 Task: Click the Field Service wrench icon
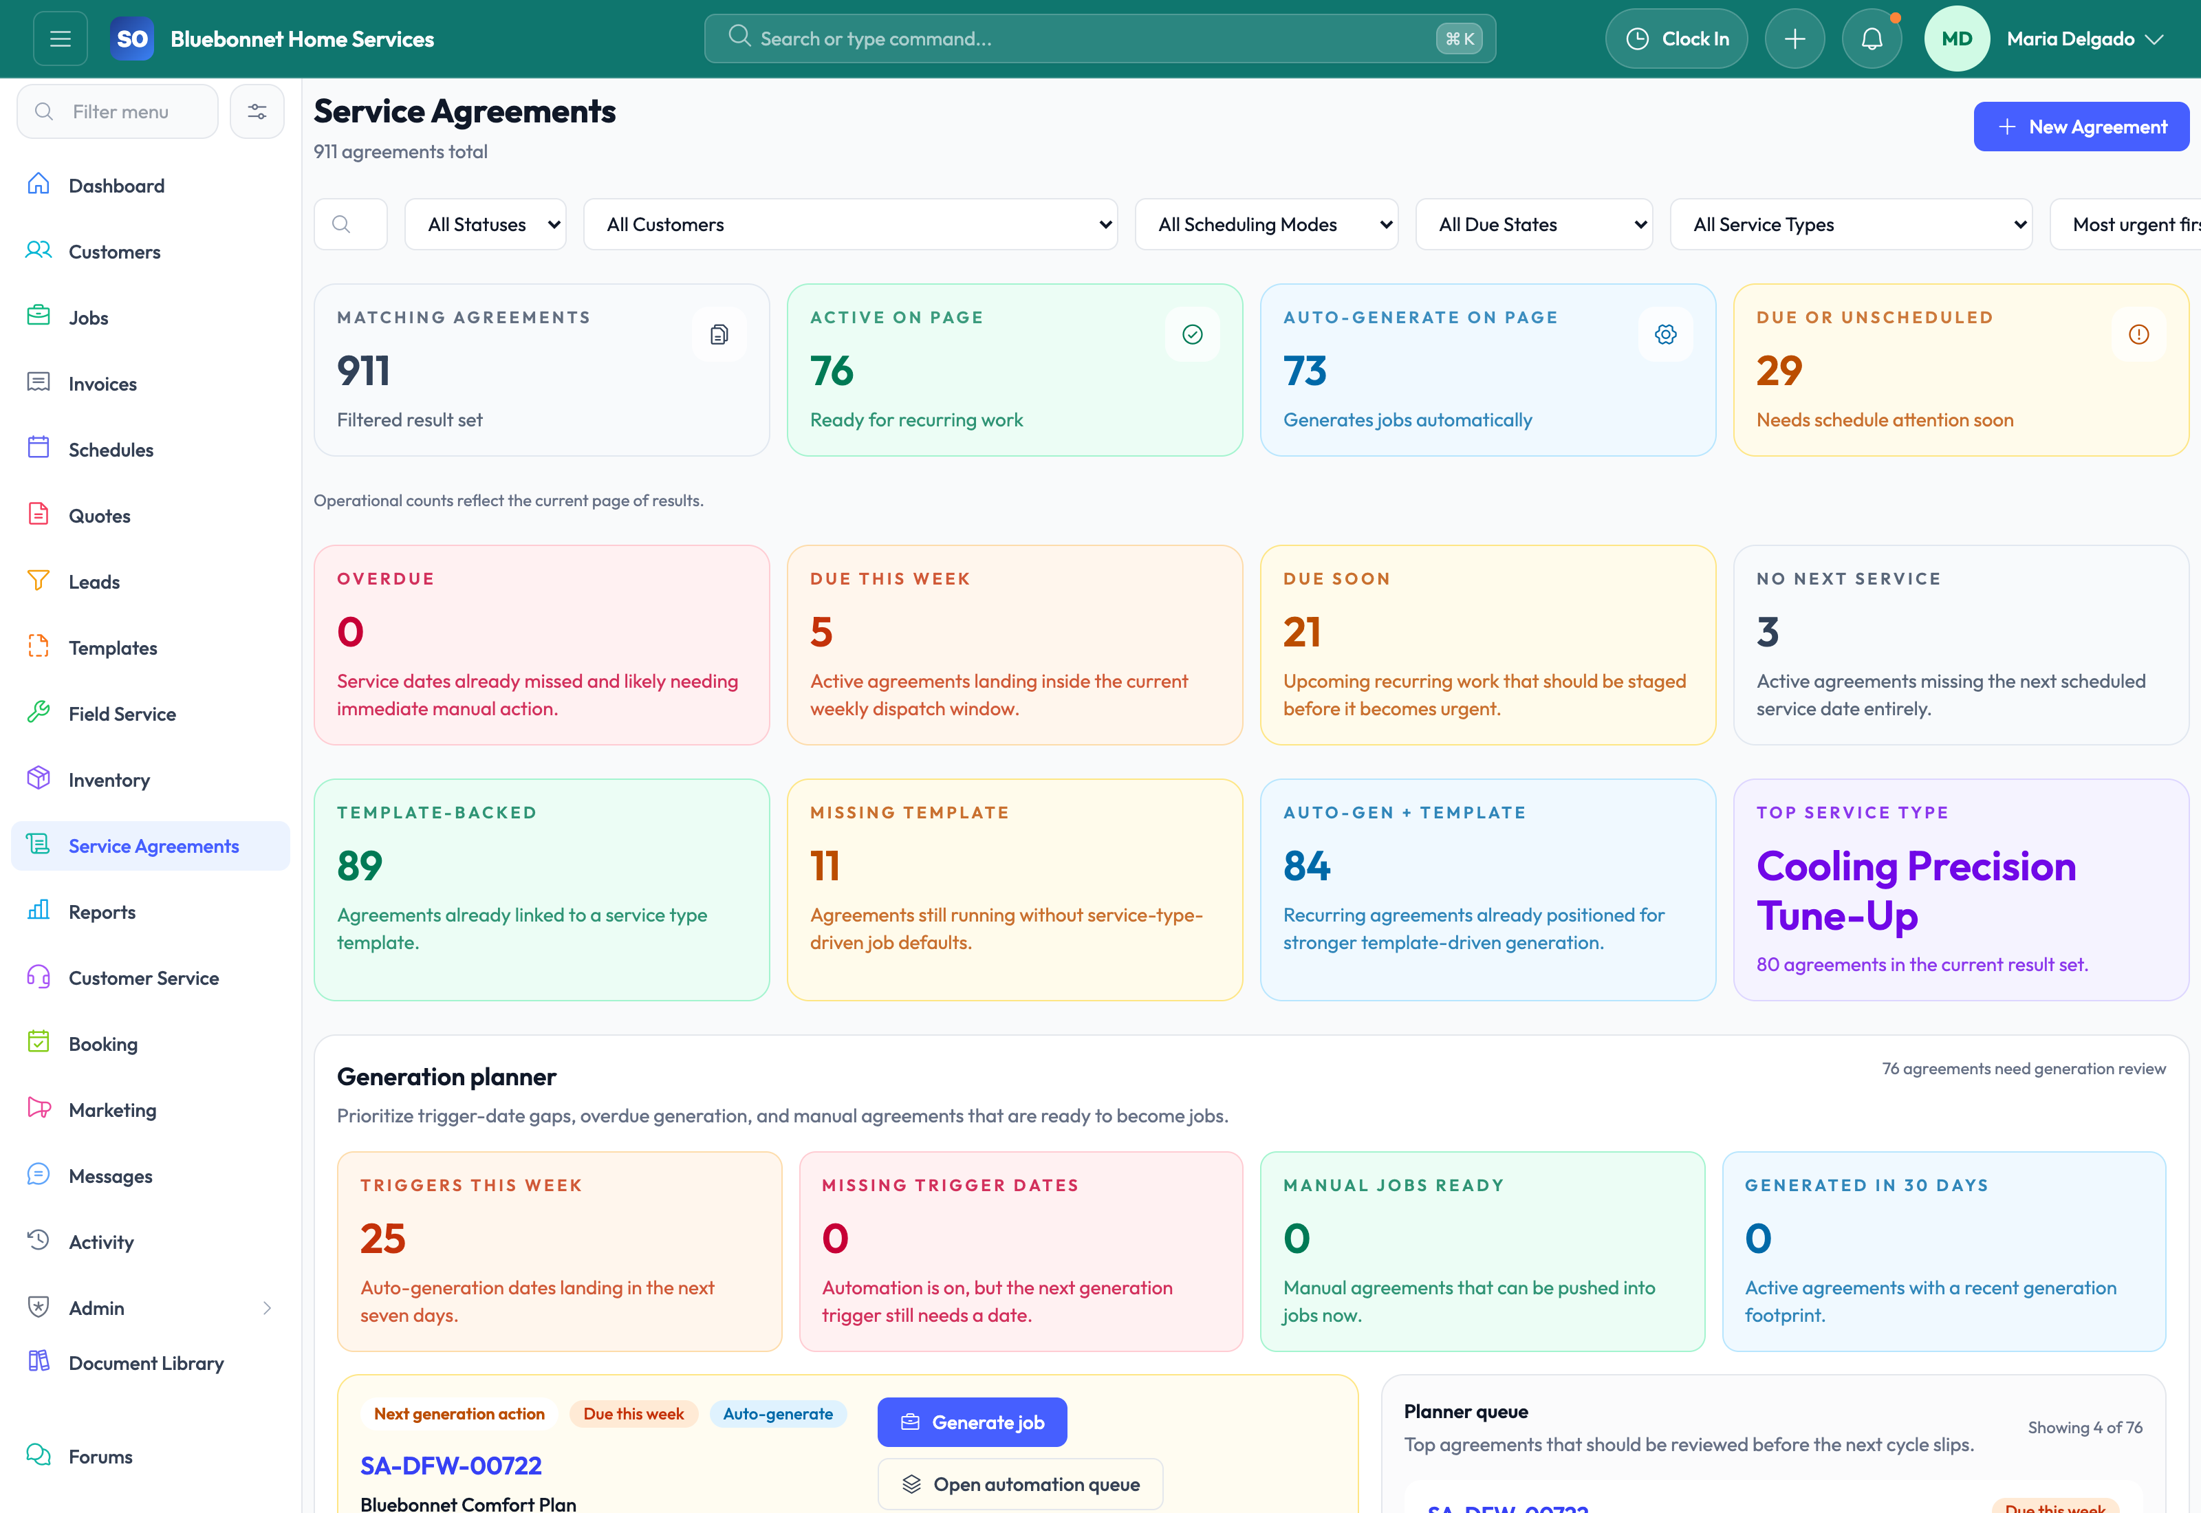39,712
